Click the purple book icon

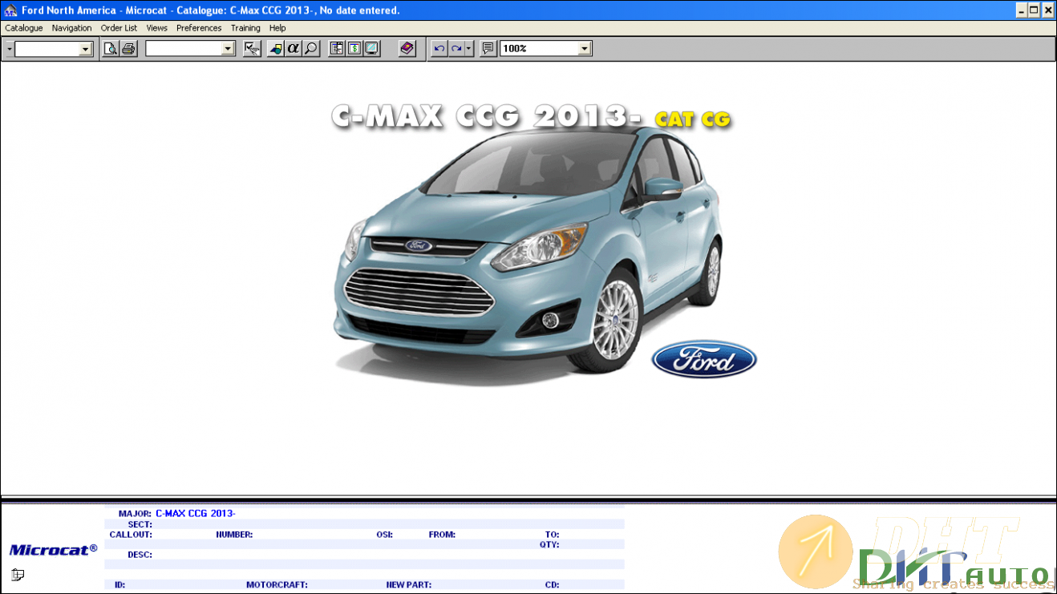coord(407,49)
